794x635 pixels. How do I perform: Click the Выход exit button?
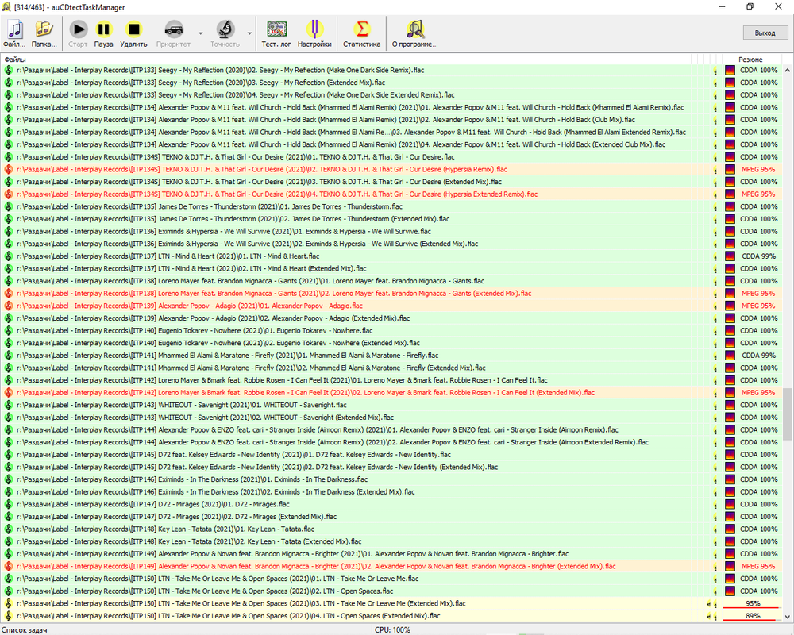765,33
